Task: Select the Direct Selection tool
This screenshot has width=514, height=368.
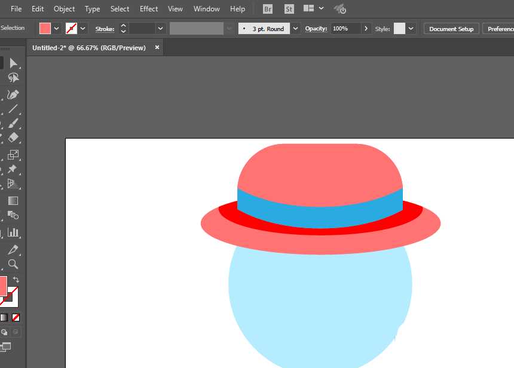Action: click(13, 63)
